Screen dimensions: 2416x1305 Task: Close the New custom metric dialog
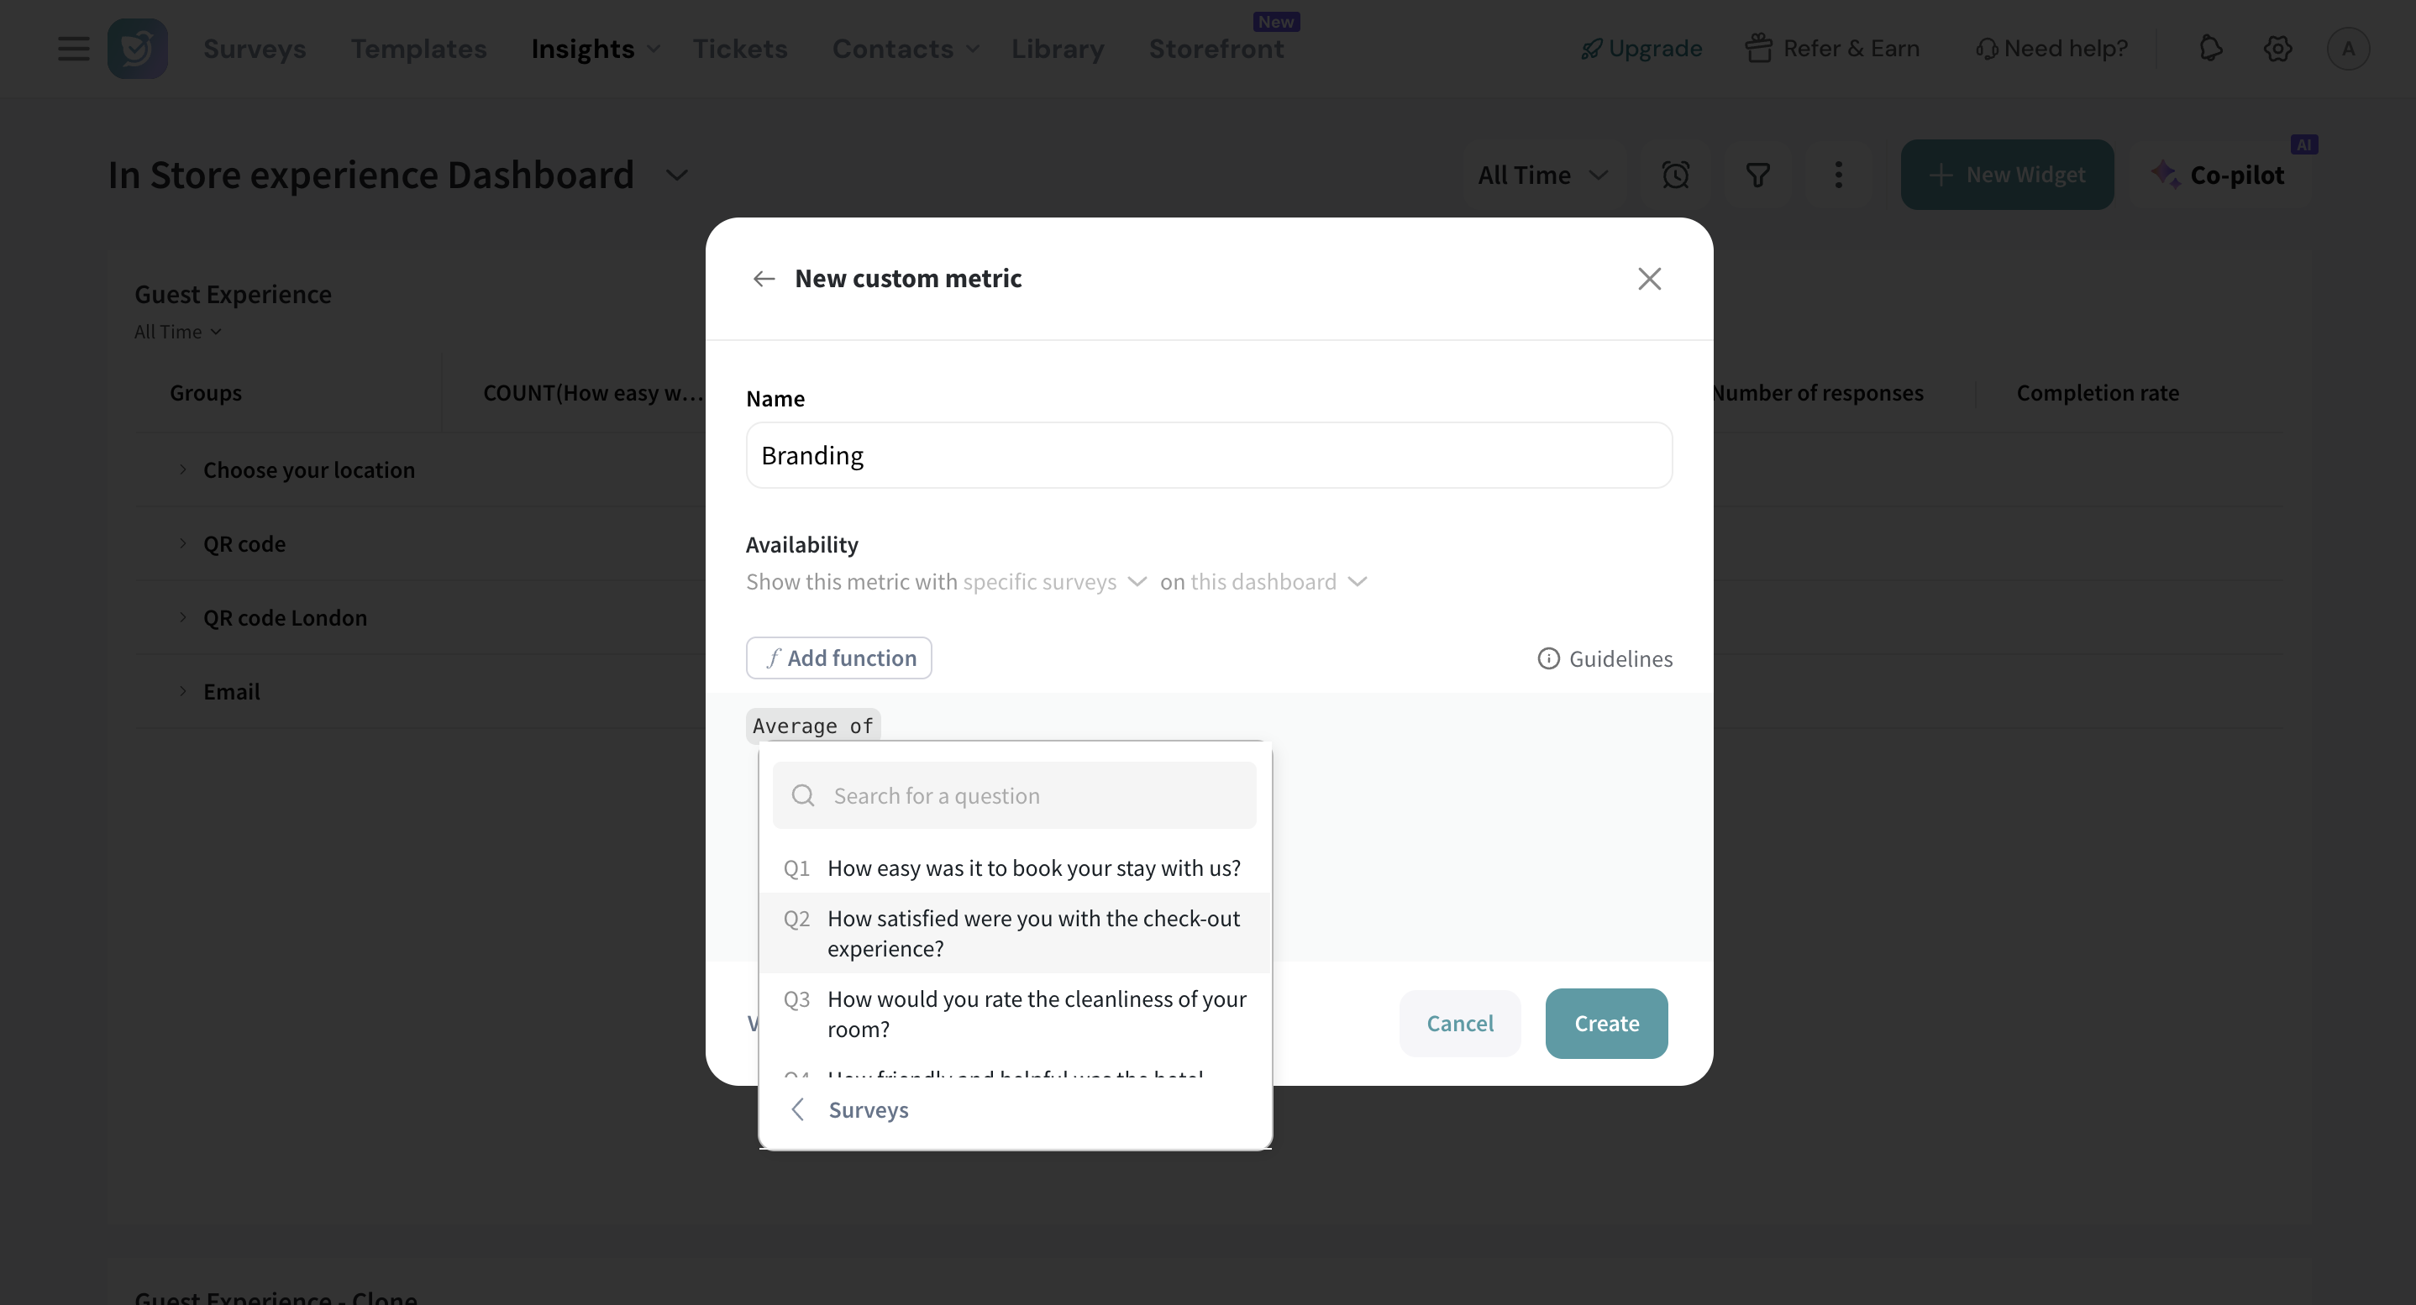pos(1649,279)
